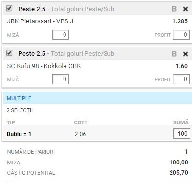Click the SC Kufu 98 - Kokkola GBK match name
The height and width of the screenshot is (183, 192).
(x=44, y=66)
